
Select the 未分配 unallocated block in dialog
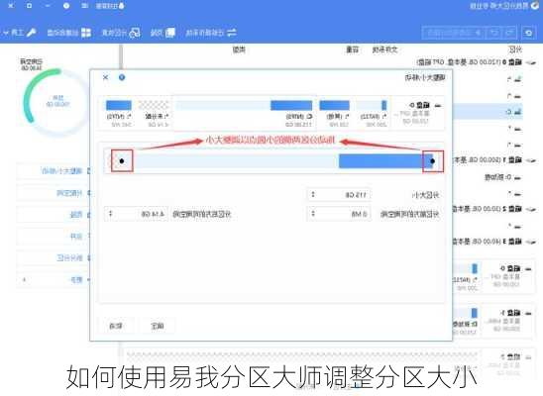(x=154, y=113)
